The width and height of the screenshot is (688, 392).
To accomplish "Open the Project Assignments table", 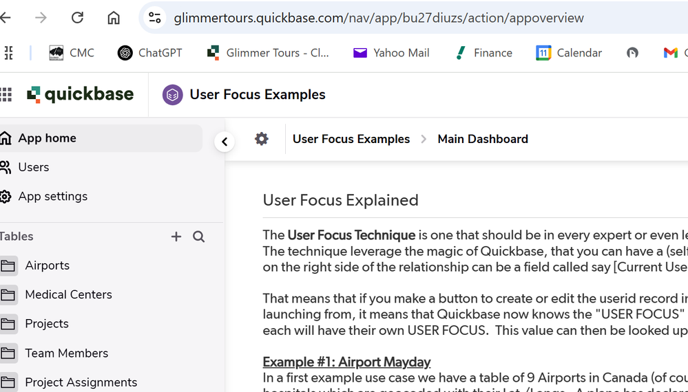I will [81, 382].
